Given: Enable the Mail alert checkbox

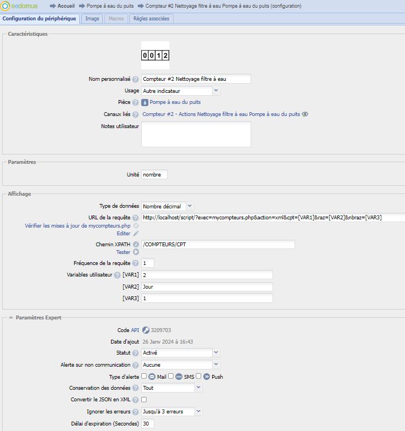Looking at the screenshot, I should 144,377.
